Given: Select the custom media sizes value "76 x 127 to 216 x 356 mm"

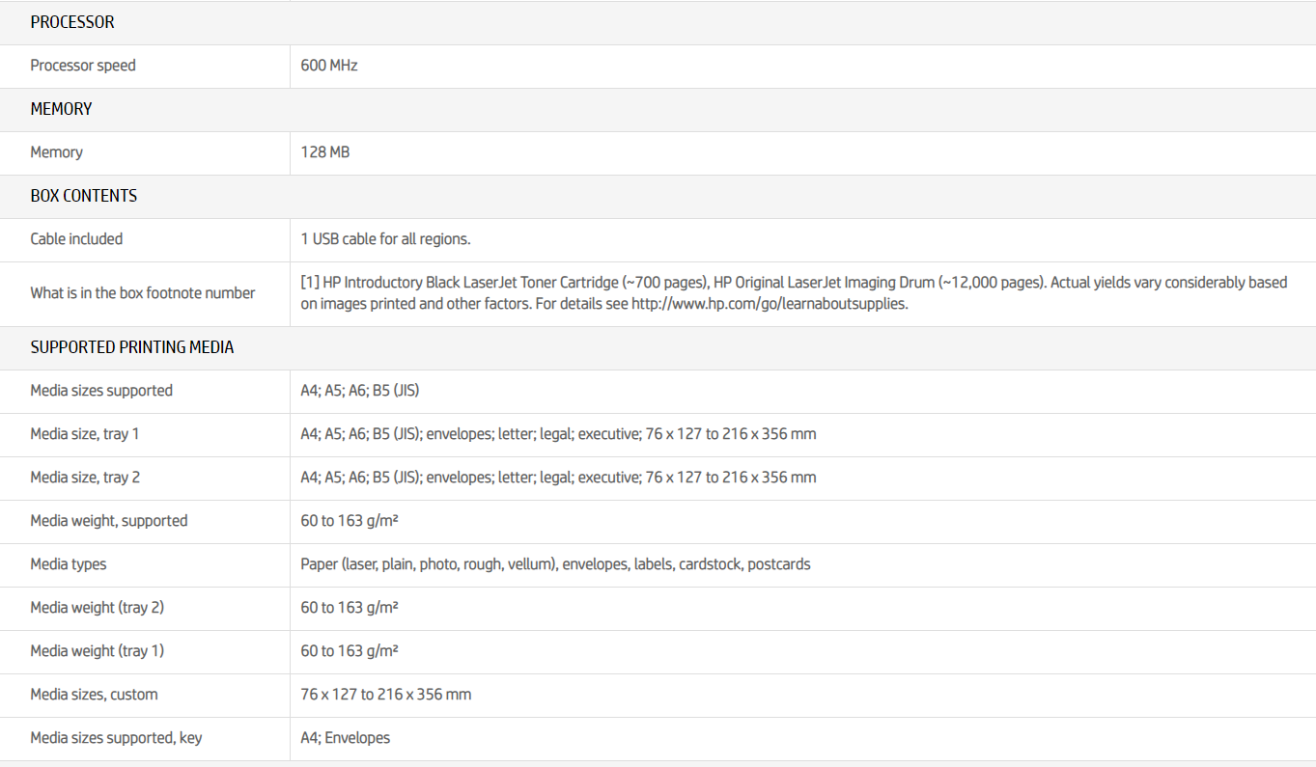Looking at the screenshot, I should point(386,695).
